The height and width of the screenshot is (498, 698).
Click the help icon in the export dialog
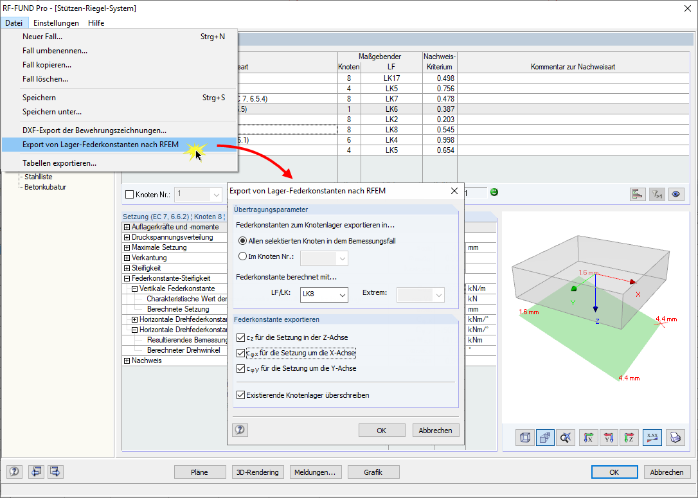(x=240, y=430)
